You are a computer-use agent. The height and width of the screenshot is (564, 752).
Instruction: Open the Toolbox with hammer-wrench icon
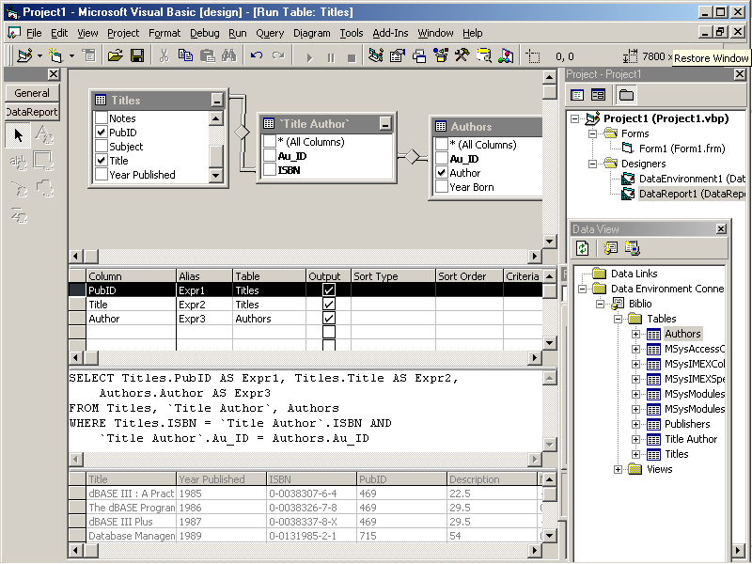[x=462, y=56]
